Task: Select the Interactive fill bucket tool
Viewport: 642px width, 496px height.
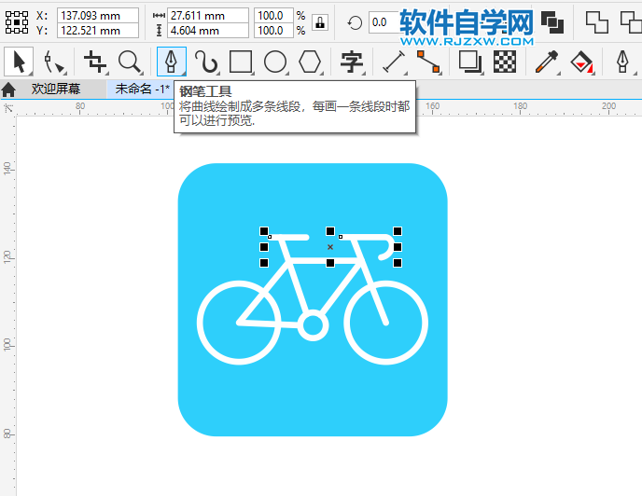Action: tap(582, 62)
